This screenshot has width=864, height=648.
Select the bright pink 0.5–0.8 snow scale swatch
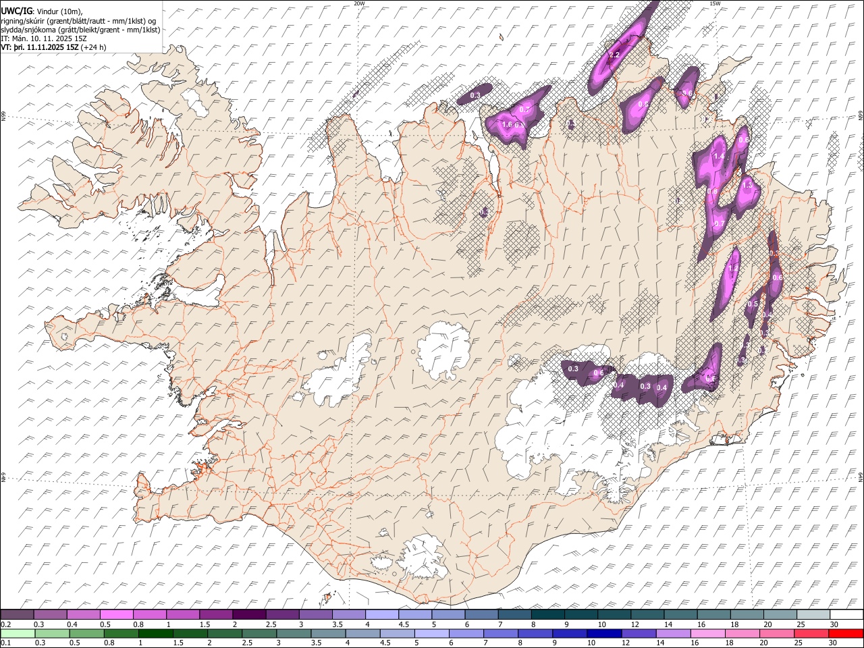[x=117, y=614]
